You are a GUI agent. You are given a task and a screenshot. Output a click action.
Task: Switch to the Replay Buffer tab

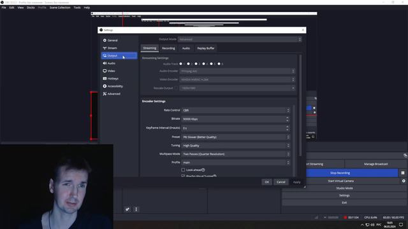click(x=206, y=48)
